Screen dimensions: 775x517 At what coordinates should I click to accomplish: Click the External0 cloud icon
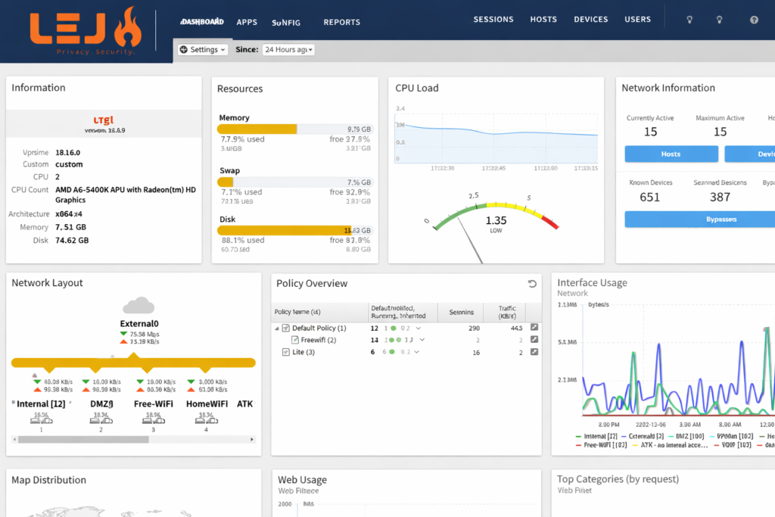tap(139, 306)
